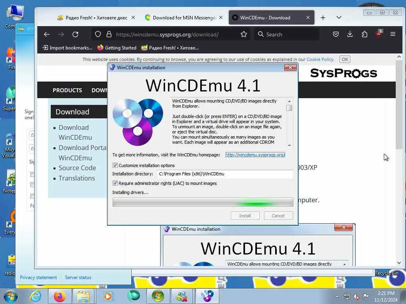Close the WinCDEmu - Download tab
Screen dimensions: 406x304
pyautogui.click(x=308, y=17)
